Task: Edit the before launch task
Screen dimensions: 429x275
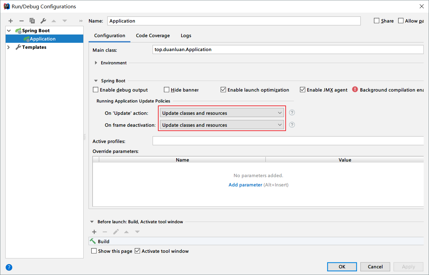Action: pos(116,232)
